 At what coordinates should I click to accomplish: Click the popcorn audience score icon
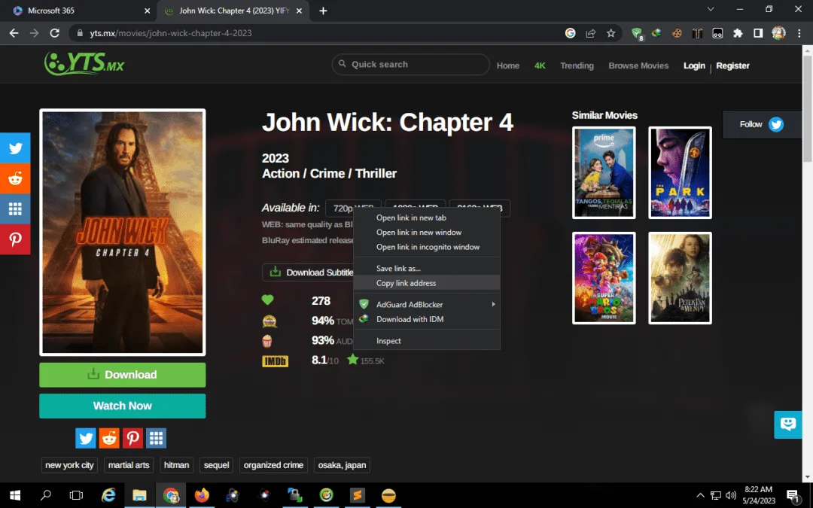(267, 341)
